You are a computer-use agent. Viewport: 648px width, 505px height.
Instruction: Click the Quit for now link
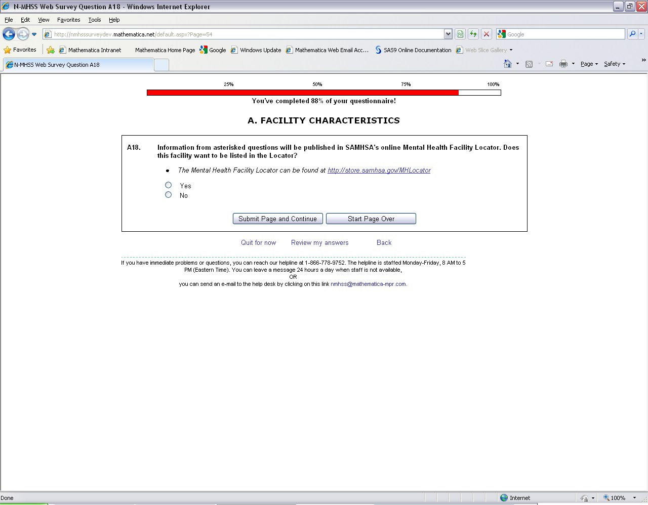click(x=259, y=243)
